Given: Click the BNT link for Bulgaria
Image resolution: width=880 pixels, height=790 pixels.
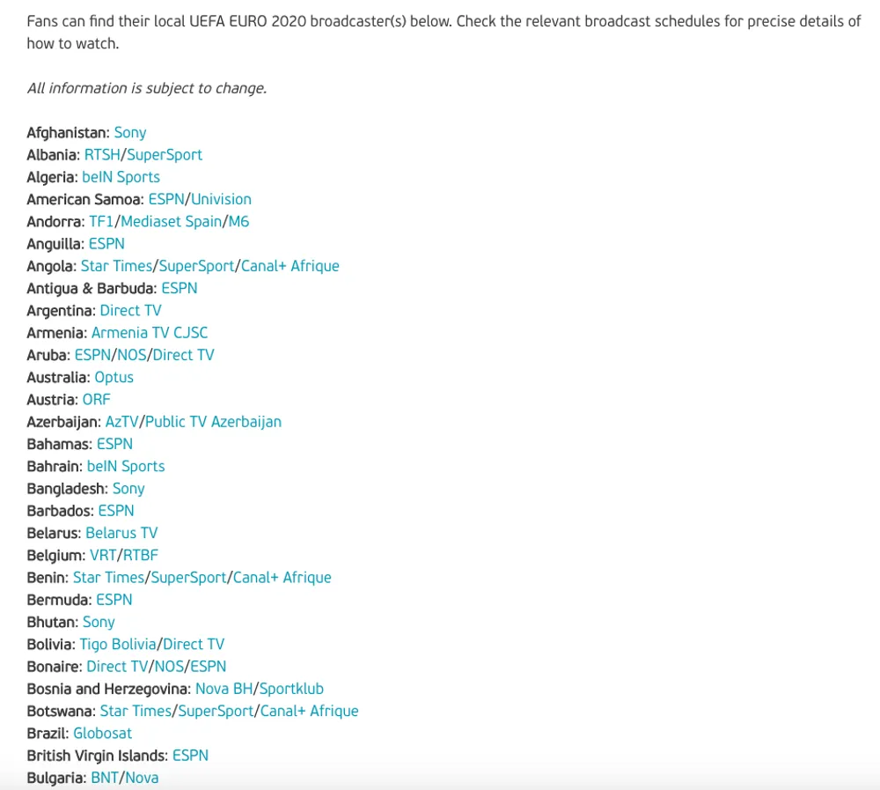Looking at the screenshot, I should click(105, 778).
